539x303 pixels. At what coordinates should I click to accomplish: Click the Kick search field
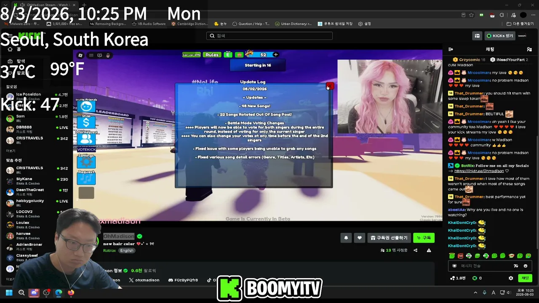(269, 36)
